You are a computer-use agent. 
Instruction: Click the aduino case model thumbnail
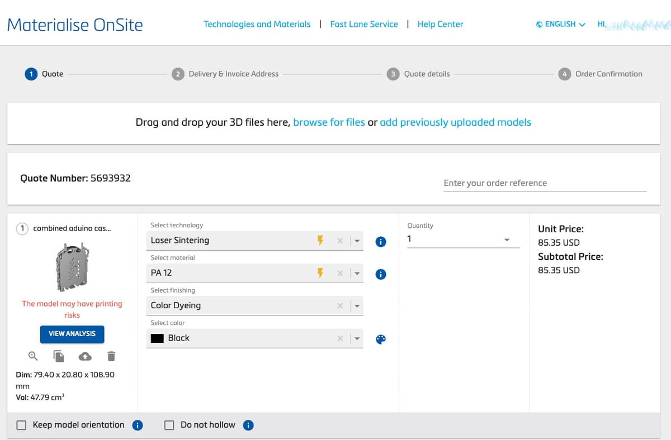point(73,267)
